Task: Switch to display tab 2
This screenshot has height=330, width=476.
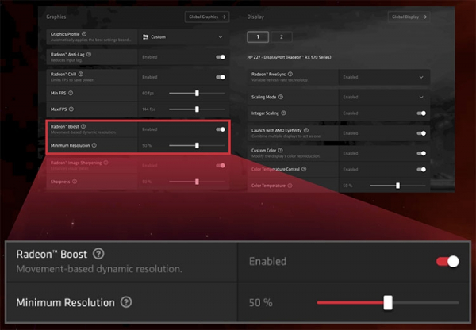Action: (282, 37)
